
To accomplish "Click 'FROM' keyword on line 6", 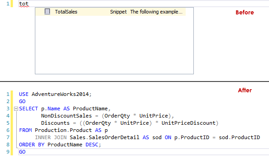I will pyautogui.click(x=25, y=130).
